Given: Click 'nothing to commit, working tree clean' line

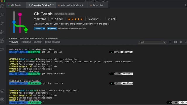Looking at the screenshot, I should (x=32, y=49).
